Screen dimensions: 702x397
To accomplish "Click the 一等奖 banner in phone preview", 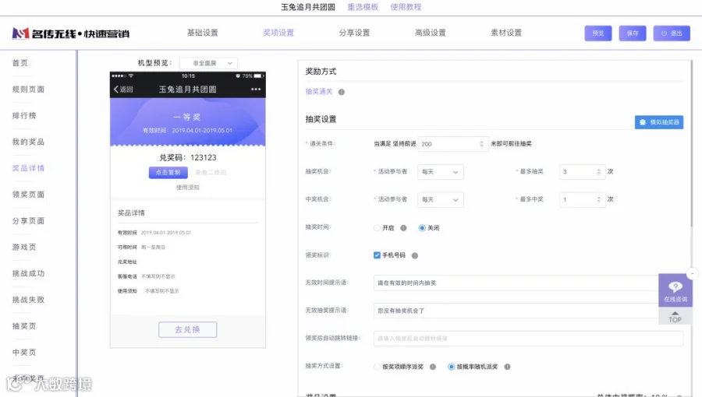I will [x=187, y=122].
